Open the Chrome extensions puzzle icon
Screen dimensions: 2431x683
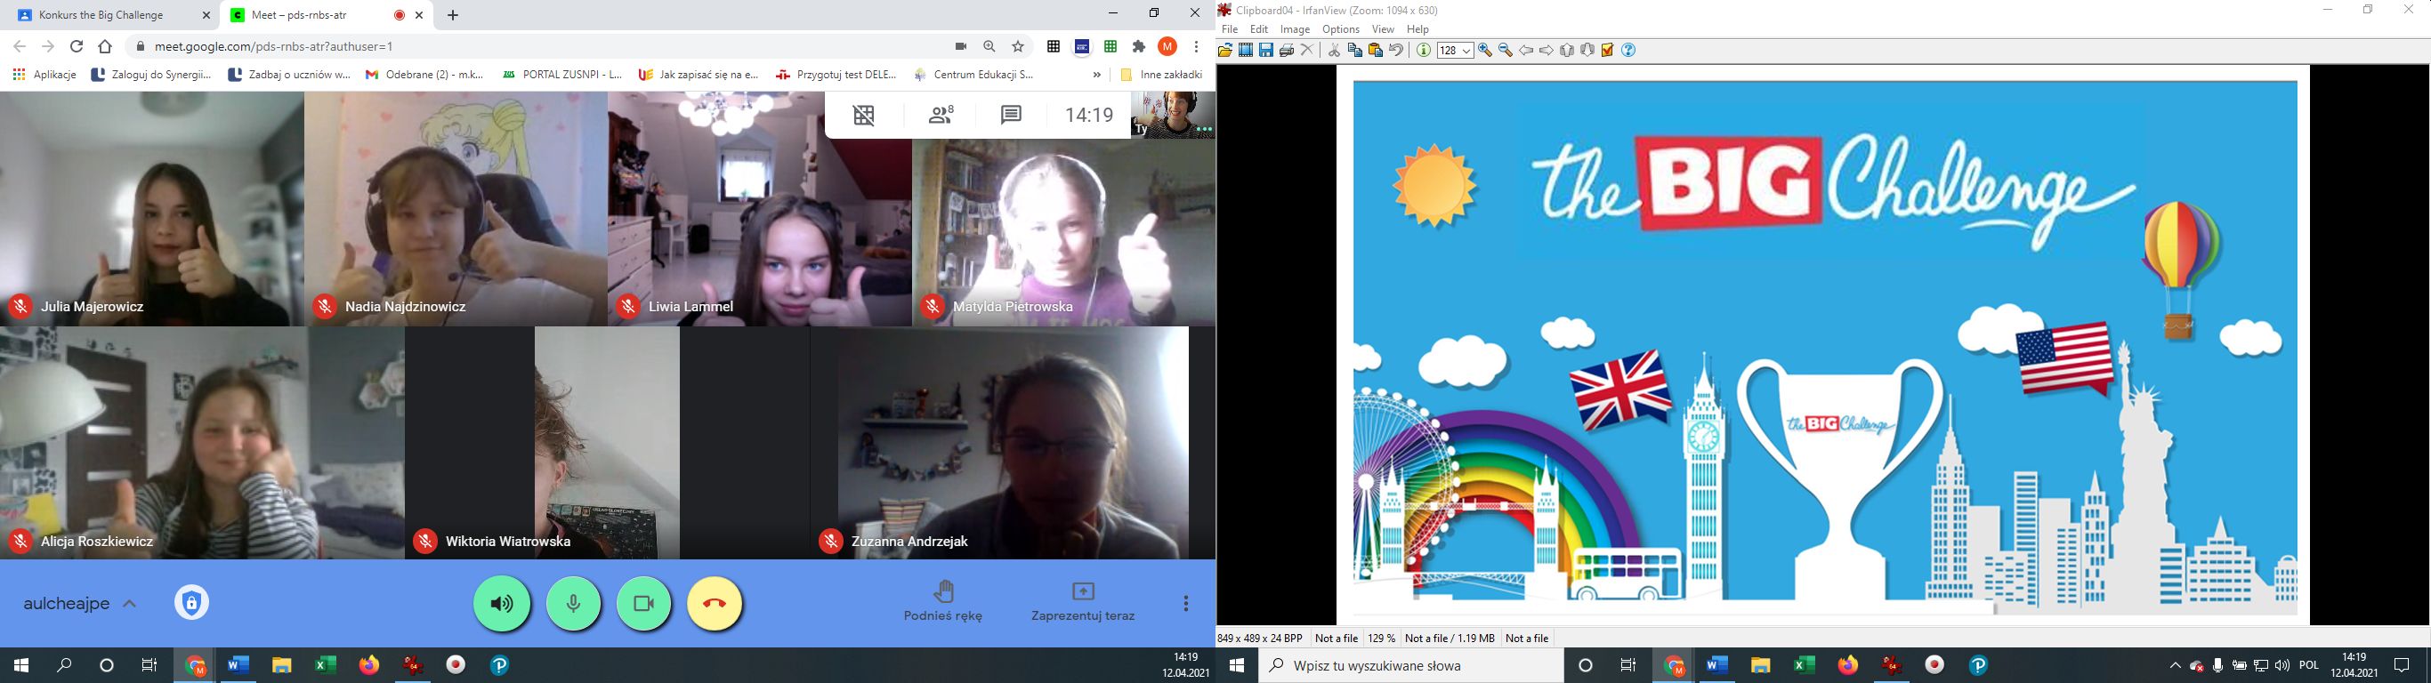coord(1139,46)
